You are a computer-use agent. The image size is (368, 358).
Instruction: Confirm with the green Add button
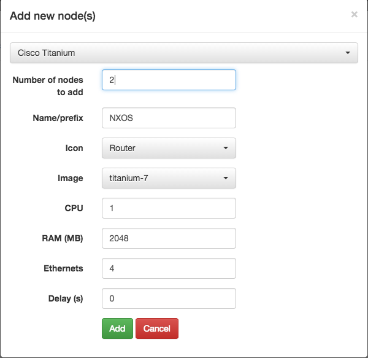click(117, 329)
